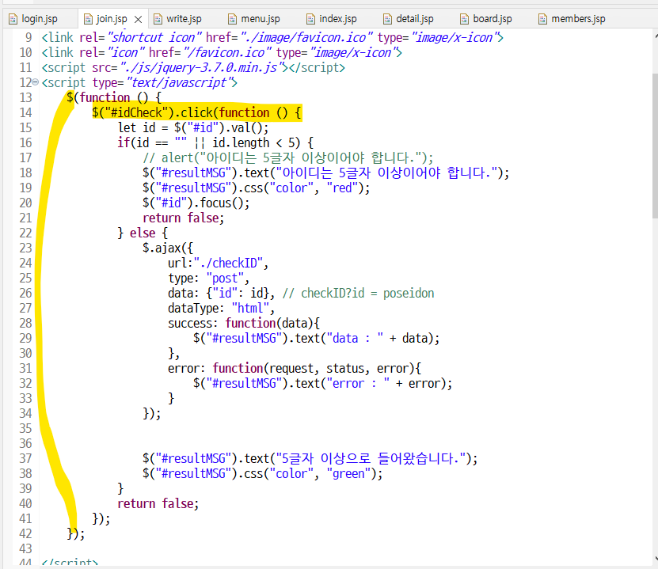Select the join.jsp editor tab
658x569 pixels.
click(x=112, y=19)
